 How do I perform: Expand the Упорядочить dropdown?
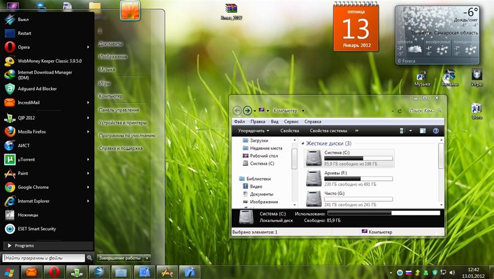[x=254, y=131]
